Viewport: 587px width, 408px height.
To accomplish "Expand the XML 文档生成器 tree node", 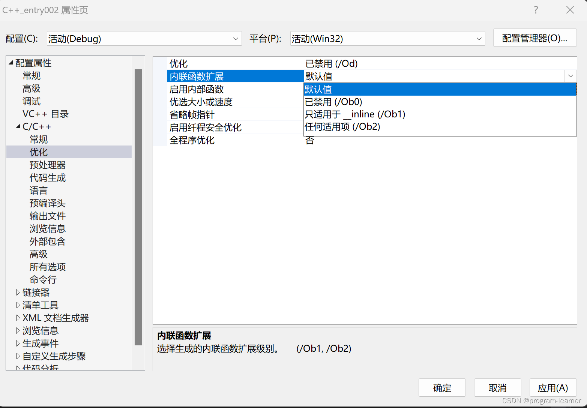I will click(x=18, y=318).
